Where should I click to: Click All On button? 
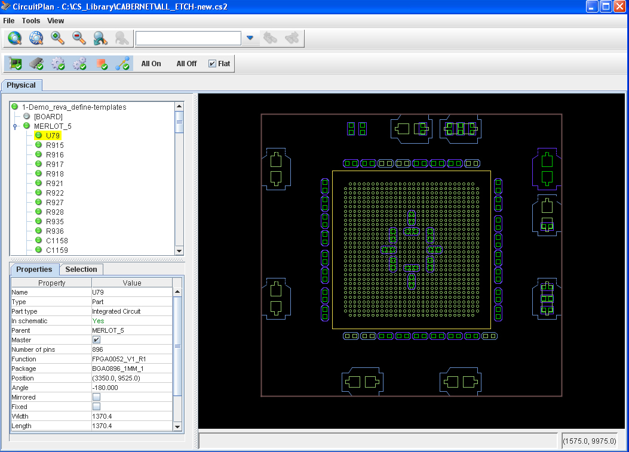[151, 64]
